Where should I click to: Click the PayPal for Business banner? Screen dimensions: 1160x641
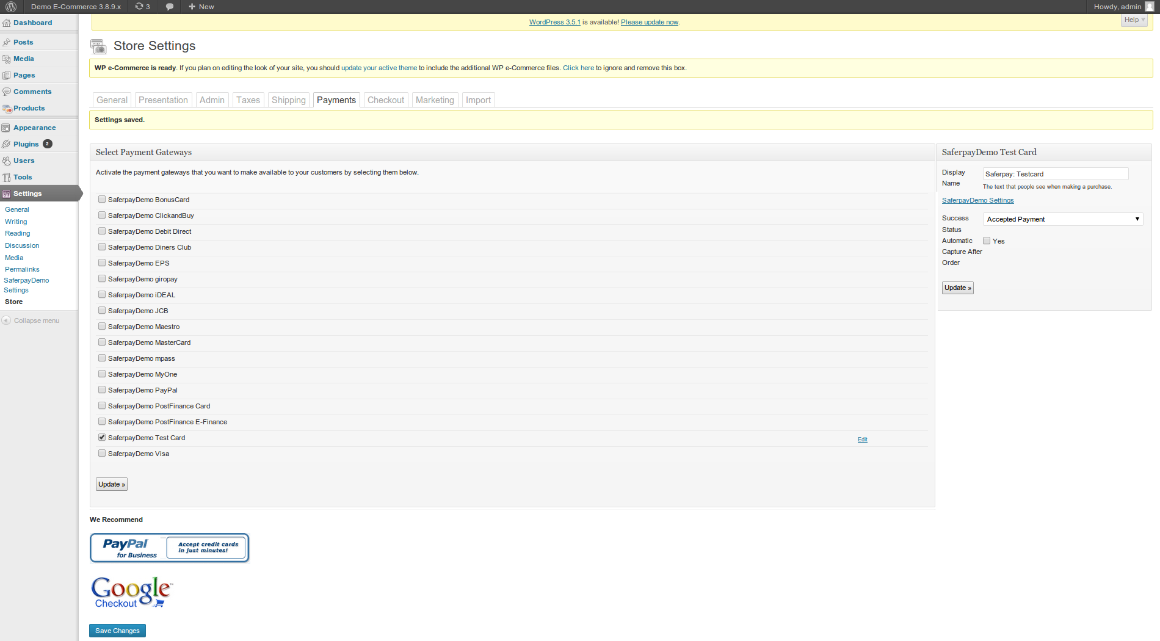[x=170, y=548]
